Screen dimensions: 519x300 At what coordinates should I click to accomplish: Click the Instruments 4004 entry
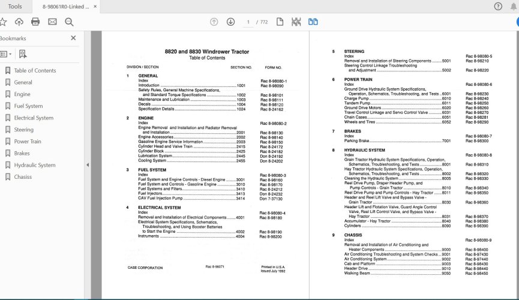[x=191, y=236]
